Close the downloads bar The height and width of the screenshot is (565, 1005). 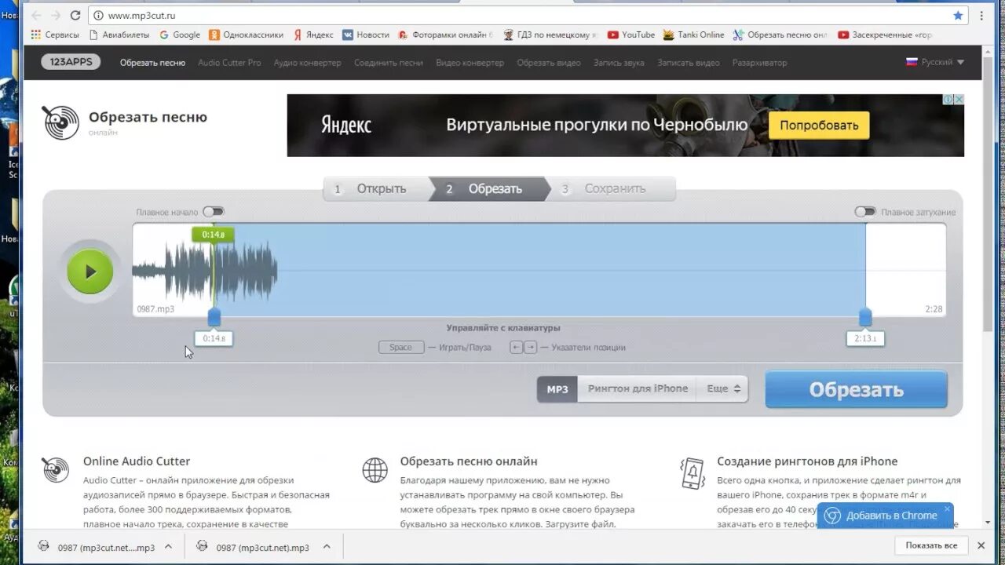(981, 545)
